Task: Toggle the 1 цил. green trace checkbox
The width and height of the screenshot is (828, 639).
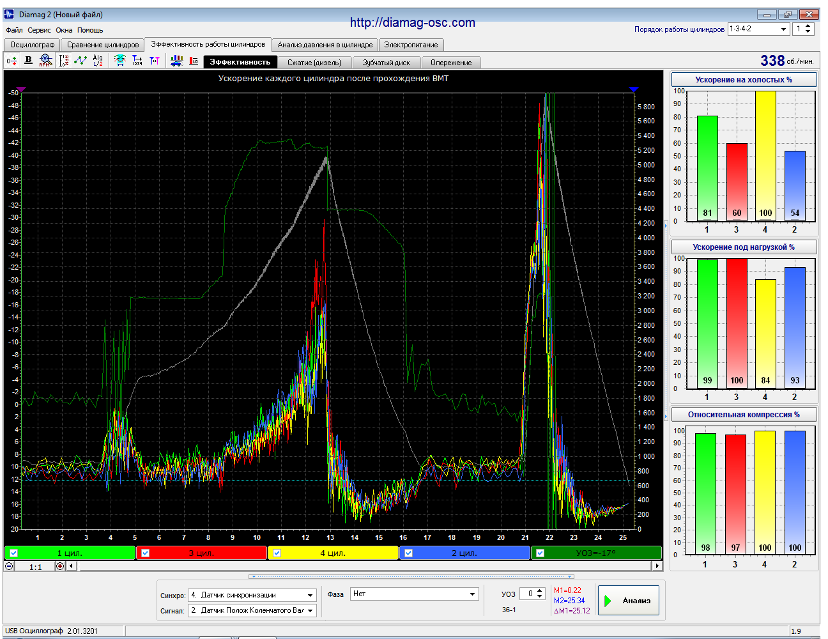Action: tap(14, 553)
